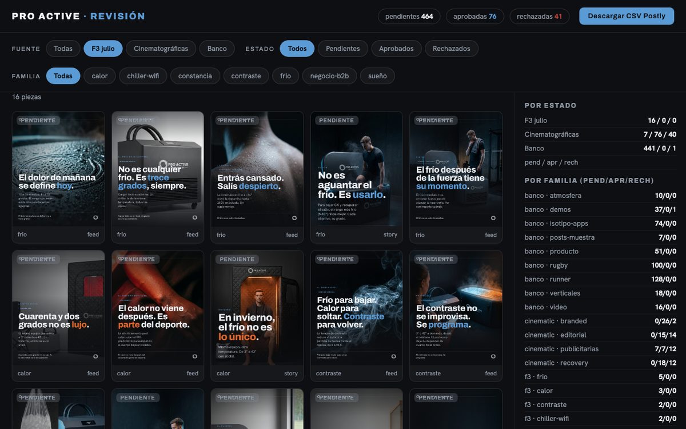Select 'banco · isotipo-apps' family row
The height and width of the screenshot is (429, 686).
(600, 224)
